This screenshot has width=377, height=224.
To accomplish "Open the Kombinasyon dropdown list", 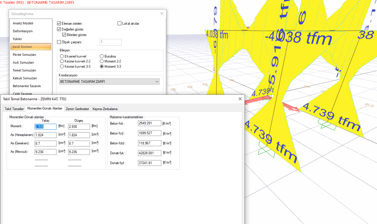I will tap(109, 82).
